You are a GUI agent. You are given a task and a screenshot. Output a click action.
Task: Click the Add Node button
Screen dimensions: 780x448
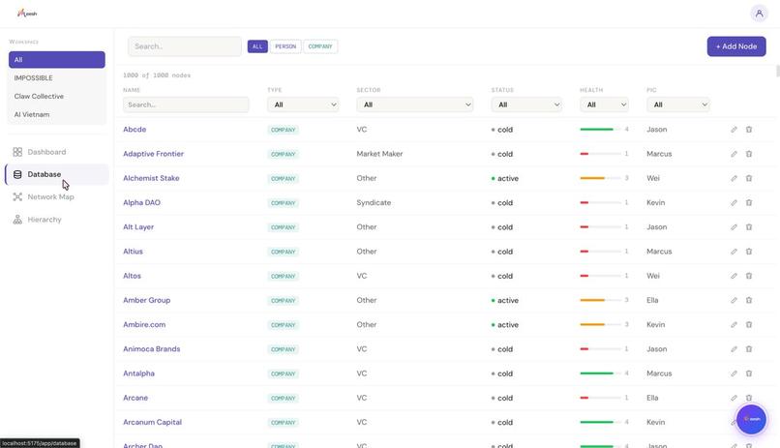(x=736, y=46)
